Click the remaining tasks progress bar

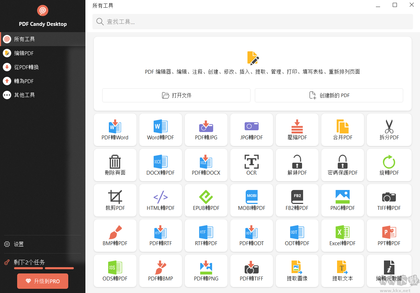(42, 268)
